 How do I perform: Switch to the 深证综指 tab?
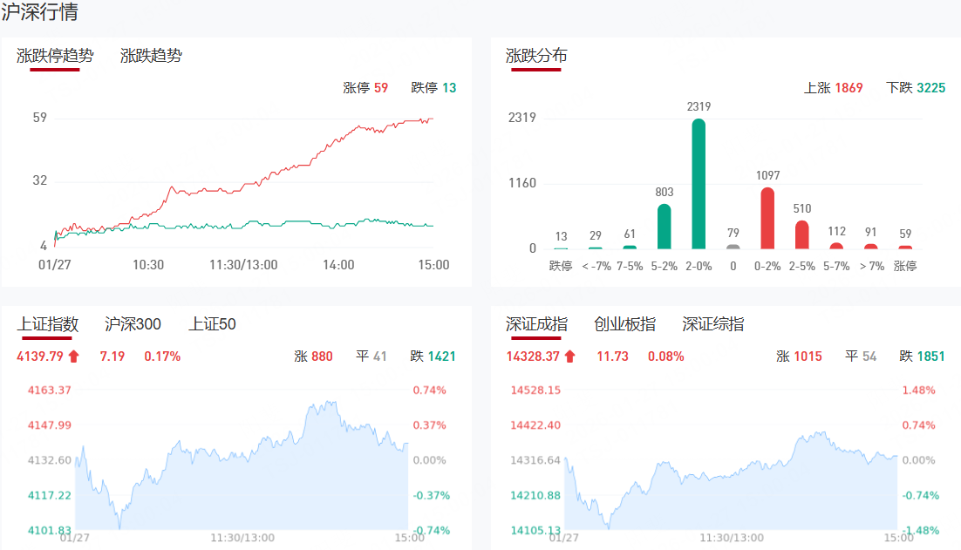[713, 324]
